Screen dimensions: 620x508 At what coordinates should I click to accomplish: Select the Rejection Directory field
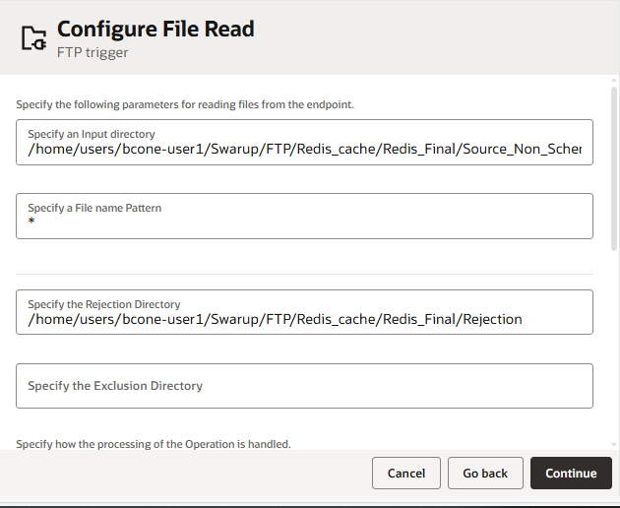coord(305,319)
